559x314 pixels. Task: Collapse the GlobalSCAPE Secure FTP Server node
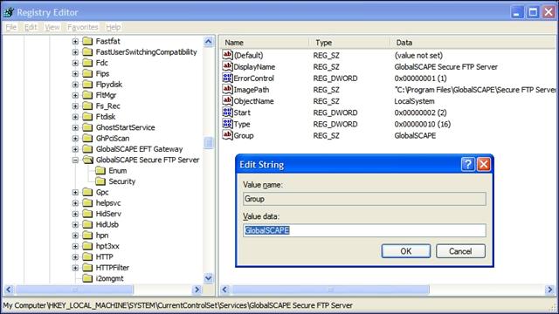[x=75, y=160]
